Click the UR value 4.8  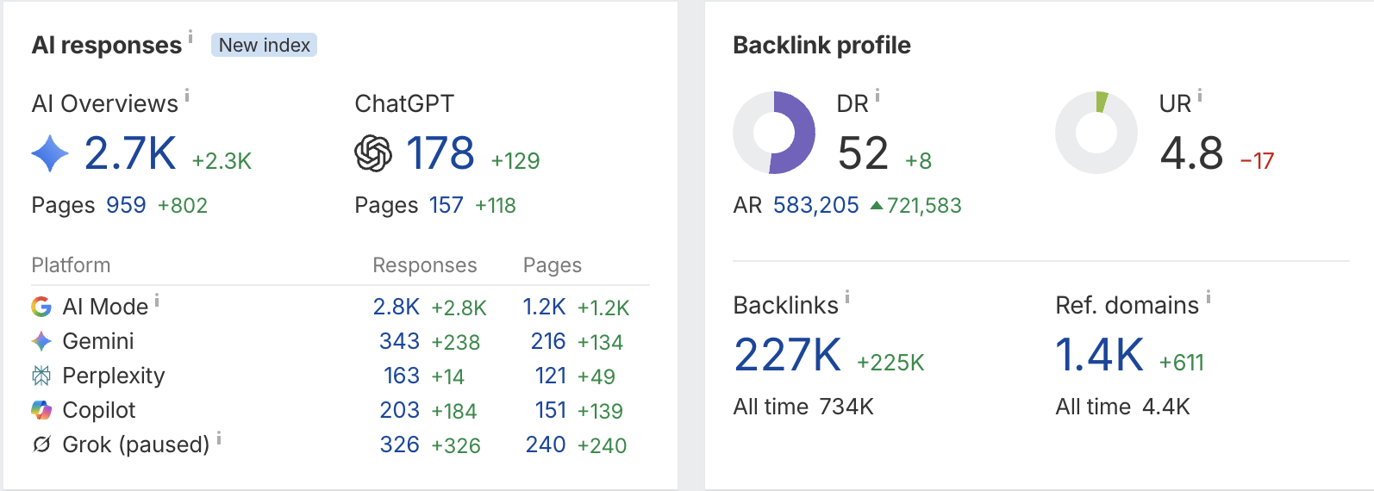point(1191,153)
